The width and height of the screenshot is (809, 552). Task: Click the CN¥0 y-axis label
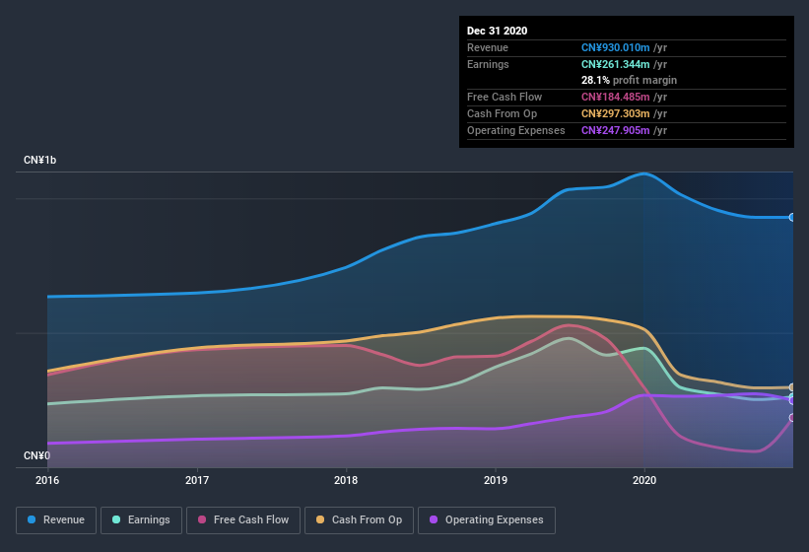(36, 455)
